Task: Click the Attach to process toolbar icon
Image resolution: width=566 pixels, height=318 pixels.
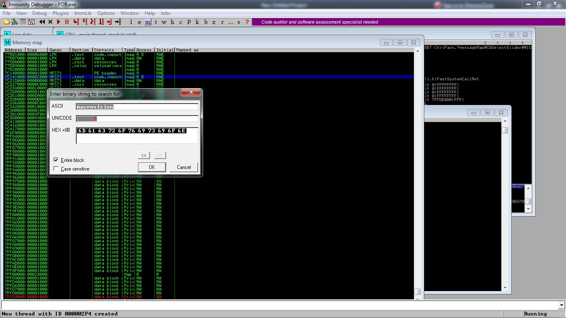Action: click(x=15, y=22)
